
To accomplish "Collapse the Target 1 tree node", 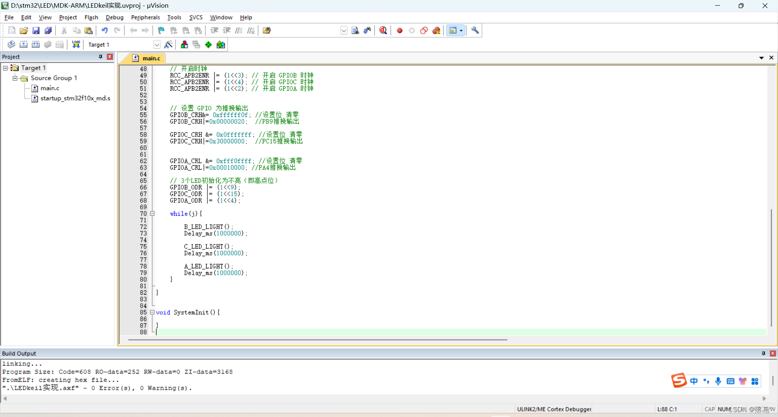I will [5, 68].
